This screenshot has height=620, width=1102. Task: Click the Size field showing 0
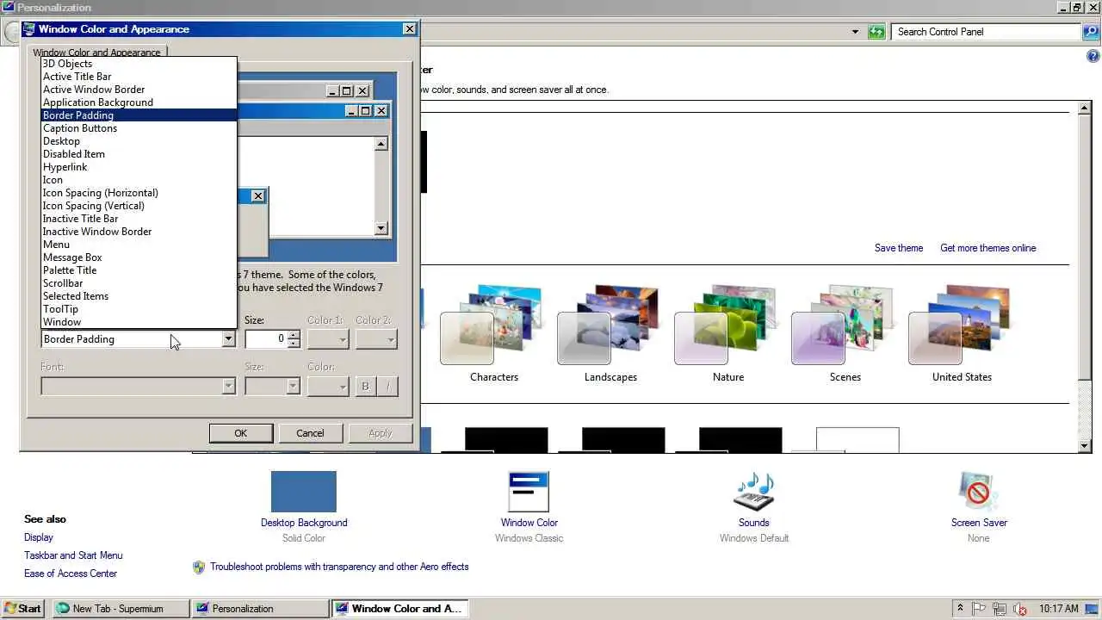pyautogui.click(x=266, y=339)
